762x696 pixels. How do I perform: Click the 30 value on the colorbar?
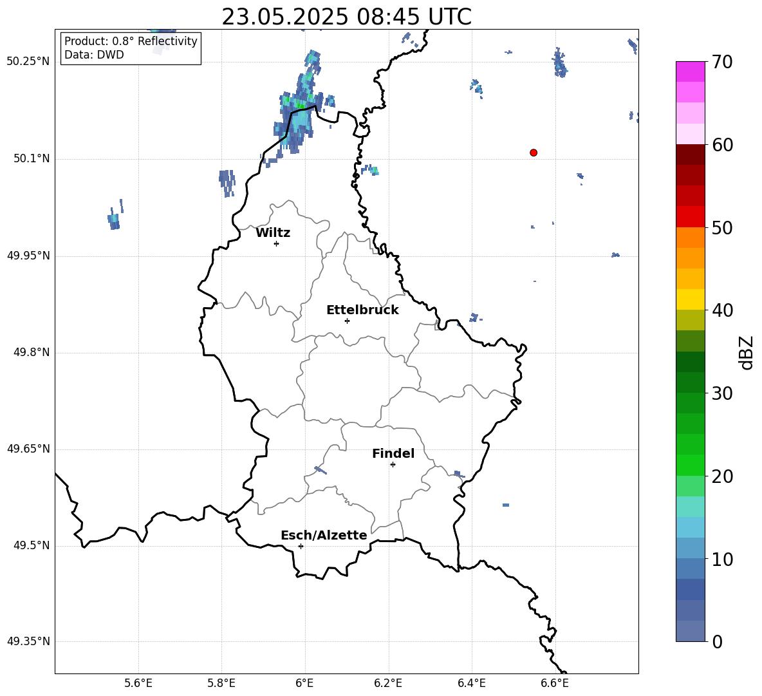722,393
